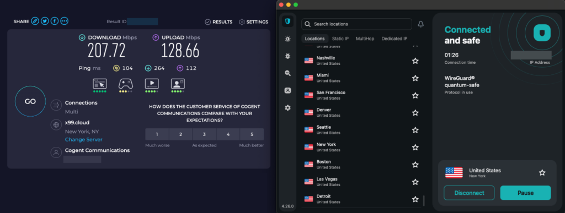Image resolution: width=565 pixels, height=213 pixels.
Task: Select Denver in the locations list
Action: click(x=361, y=112)
